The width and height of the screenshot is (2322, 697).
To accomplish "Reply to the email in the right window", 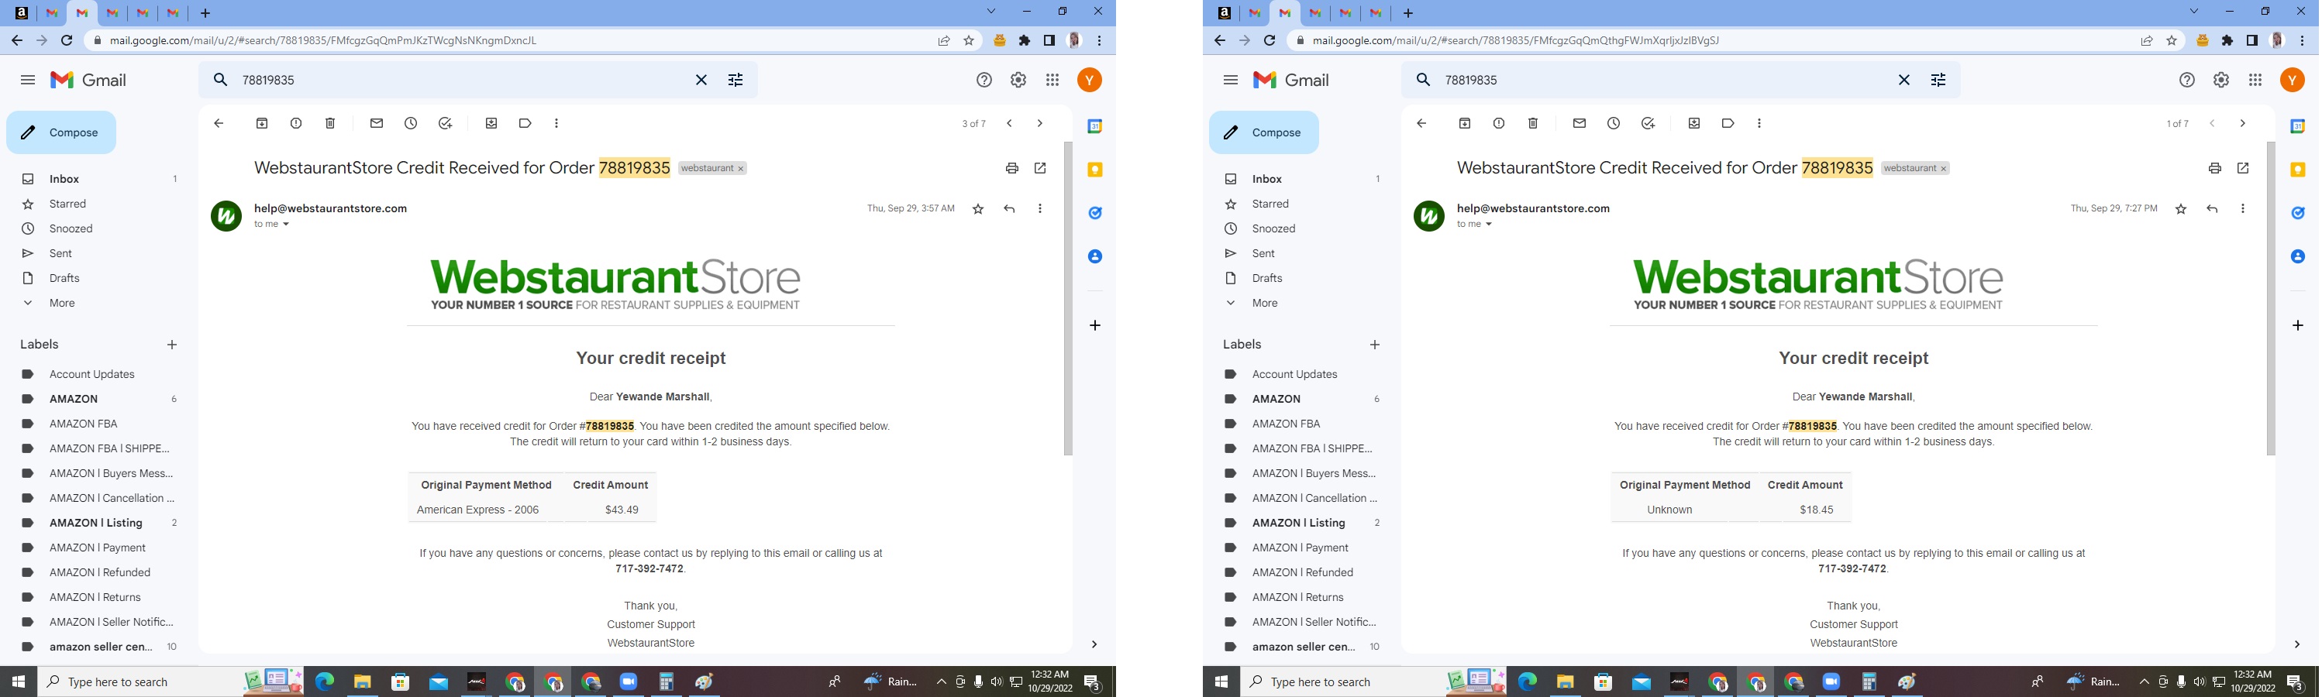I will [x=2212, y=209].
